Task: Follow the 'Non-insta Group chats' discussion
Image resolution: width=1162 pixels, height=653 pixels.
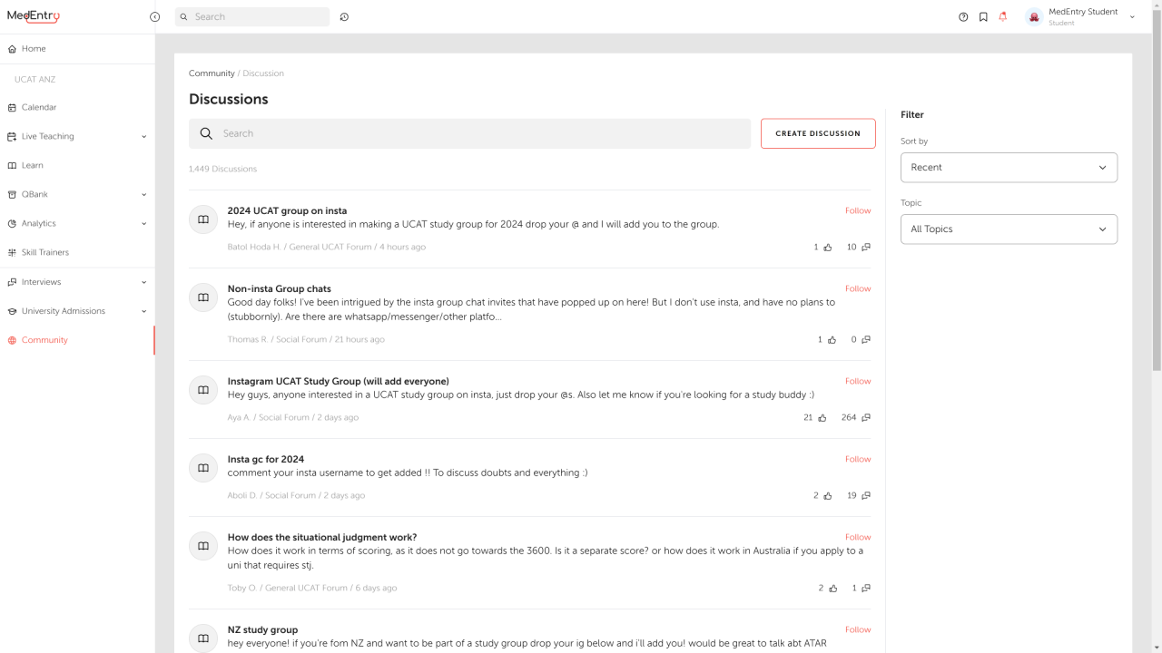Action: coord(857,288)
